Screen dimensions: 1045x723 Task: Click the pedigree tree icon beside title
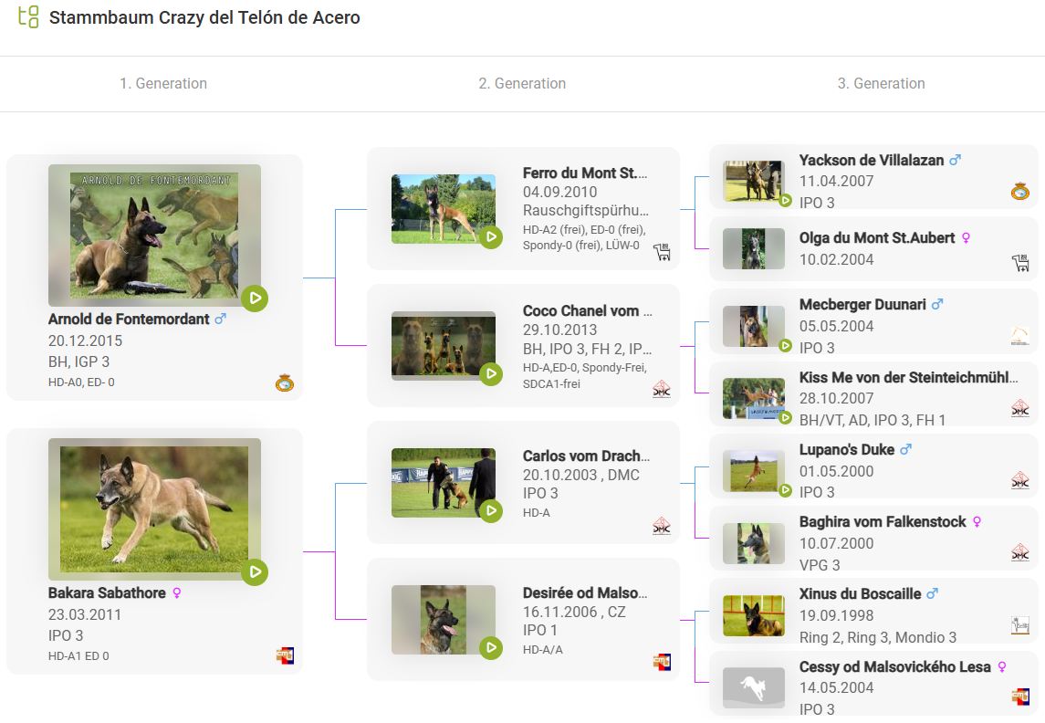28,17
